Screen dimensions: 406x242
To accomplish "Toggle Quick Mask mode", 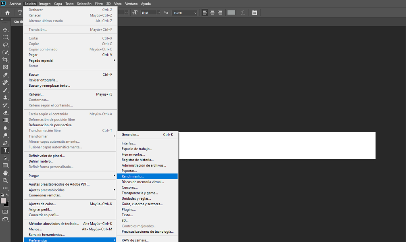I will click(5, 212).
